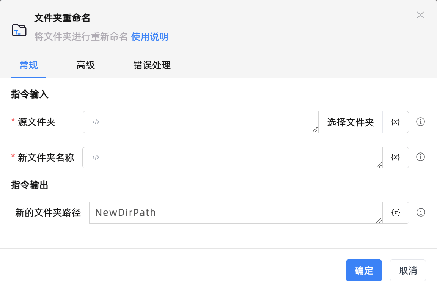Click the info icon for 新的文件夹路径 output

pyautogui.click(x=420, y=212)
